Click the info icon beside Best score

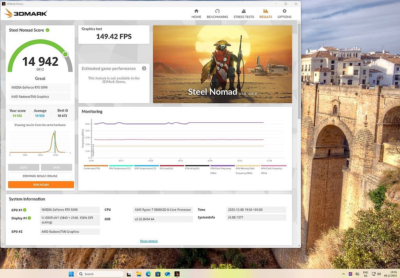click(67, 111)
